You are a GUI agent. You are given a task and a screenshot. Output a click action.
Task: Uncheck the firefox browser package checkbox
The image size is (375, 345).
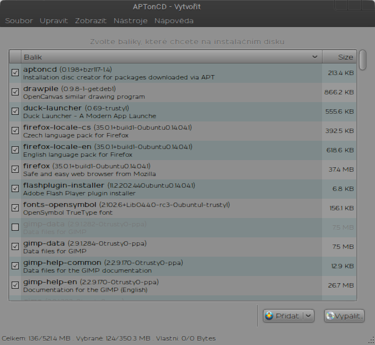point(15,169)
